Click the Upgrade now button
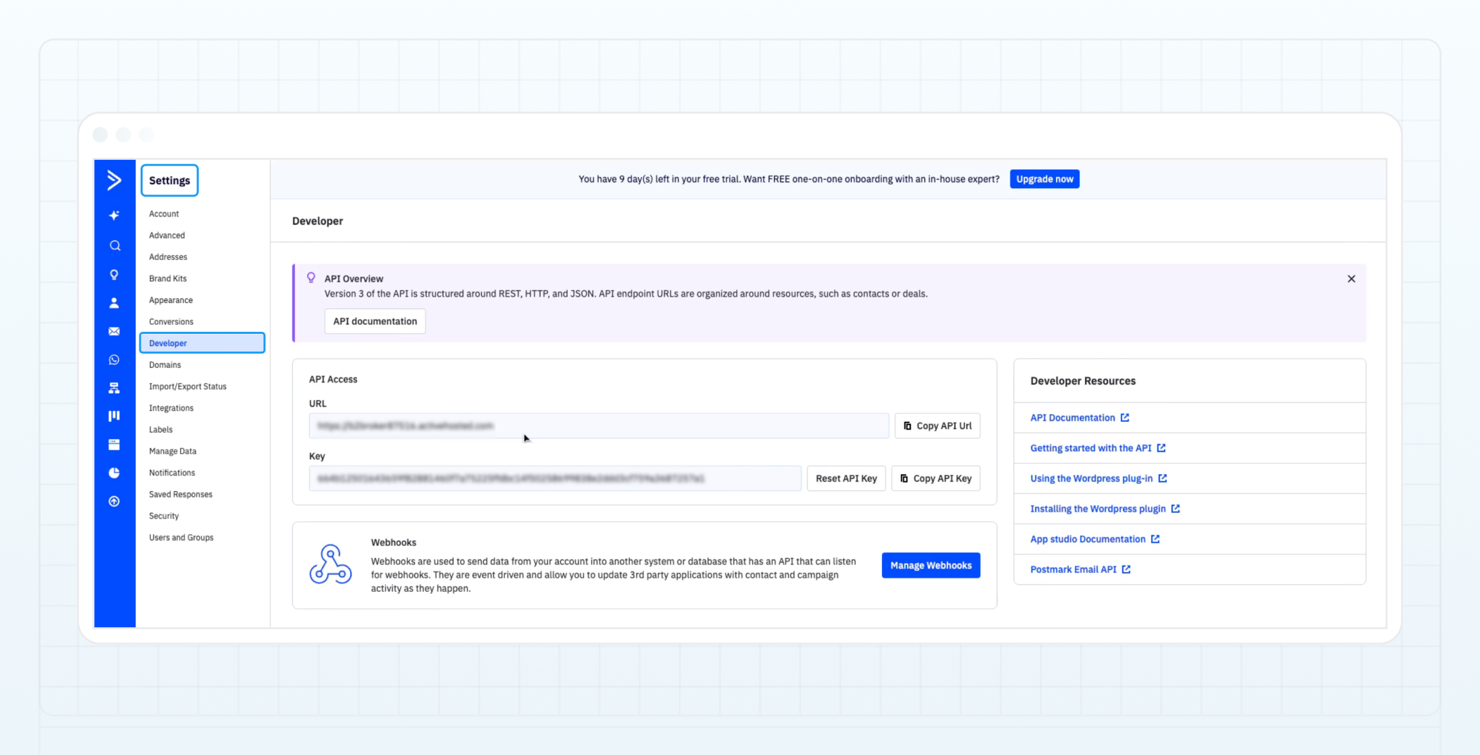The height and width of the screenshot is (755, 1480). tap(1044, 178)
